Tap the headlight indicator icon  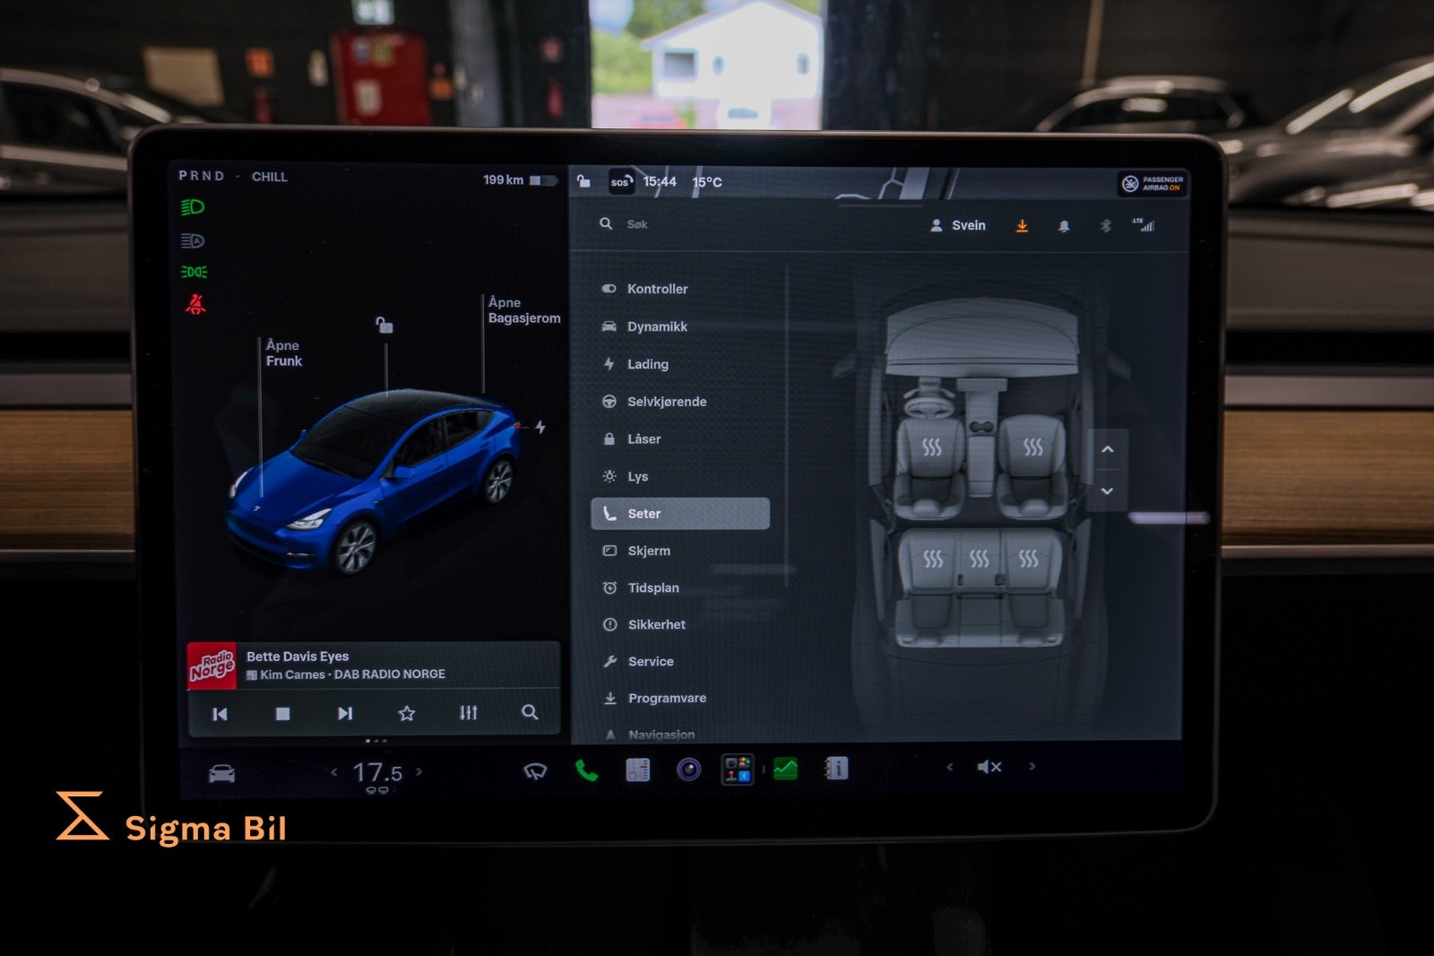pyautogui.click(x=193, y=207)
